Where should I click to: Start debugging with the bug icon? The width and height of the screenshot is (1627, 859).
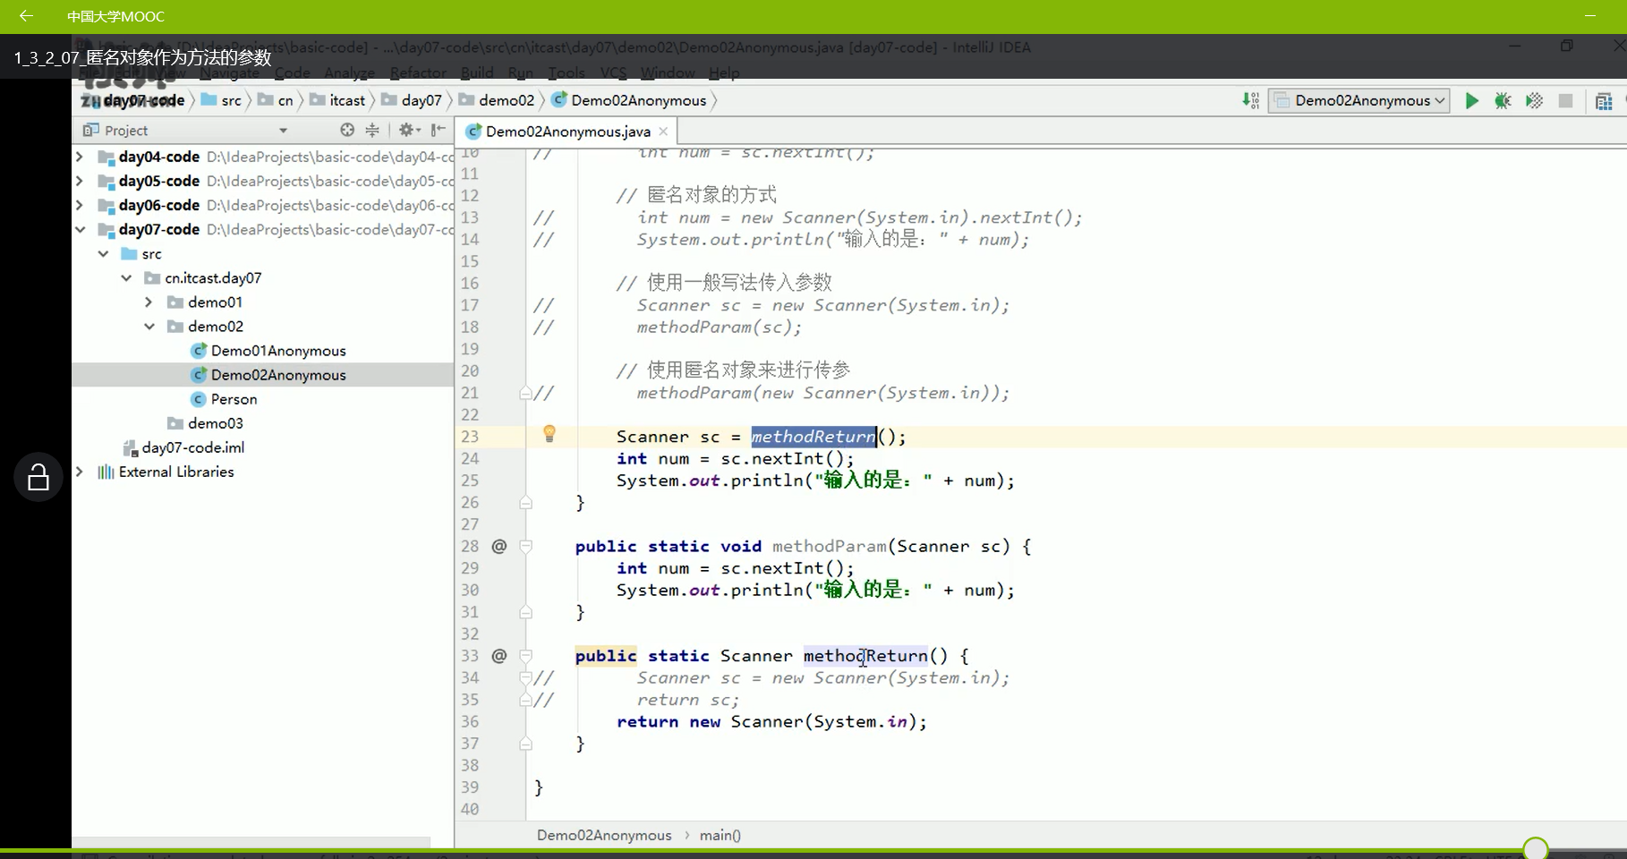coord(1503,101)
